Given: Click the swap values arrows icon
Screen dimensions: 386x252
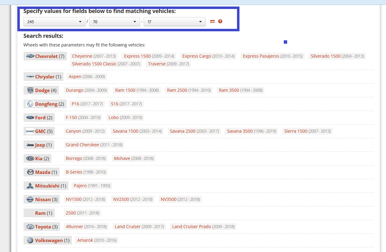Looking at the screenshot, I should 212,21.
